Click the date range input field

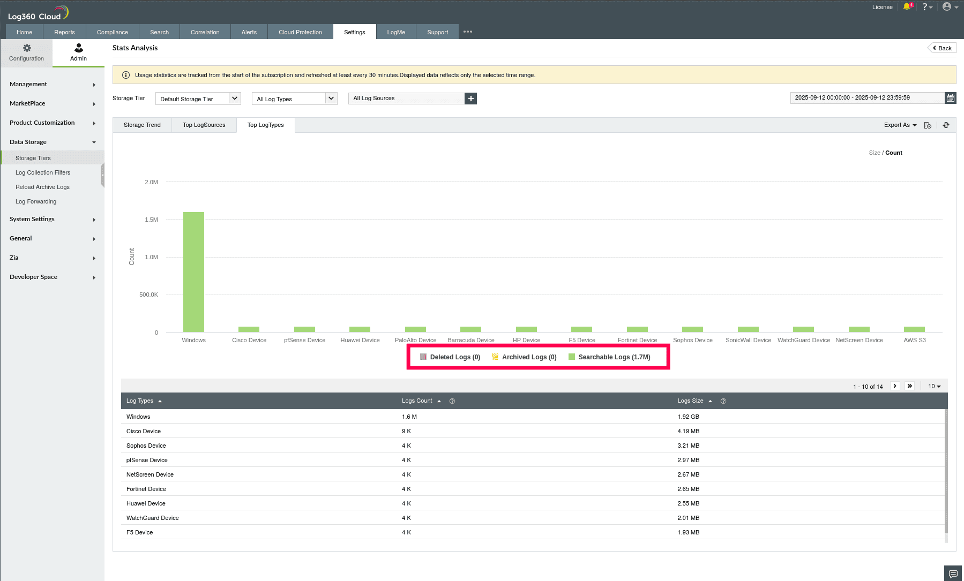868,98
